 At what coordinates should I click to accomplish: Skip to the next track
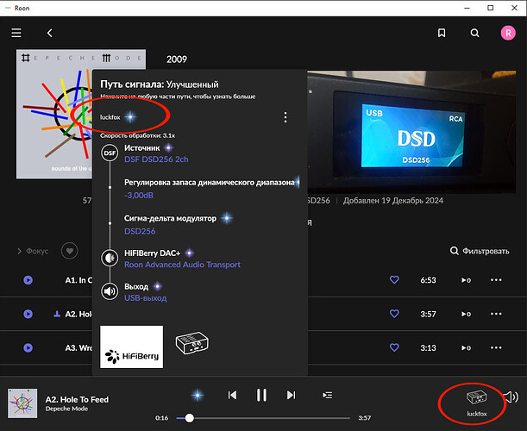(291, 395)
